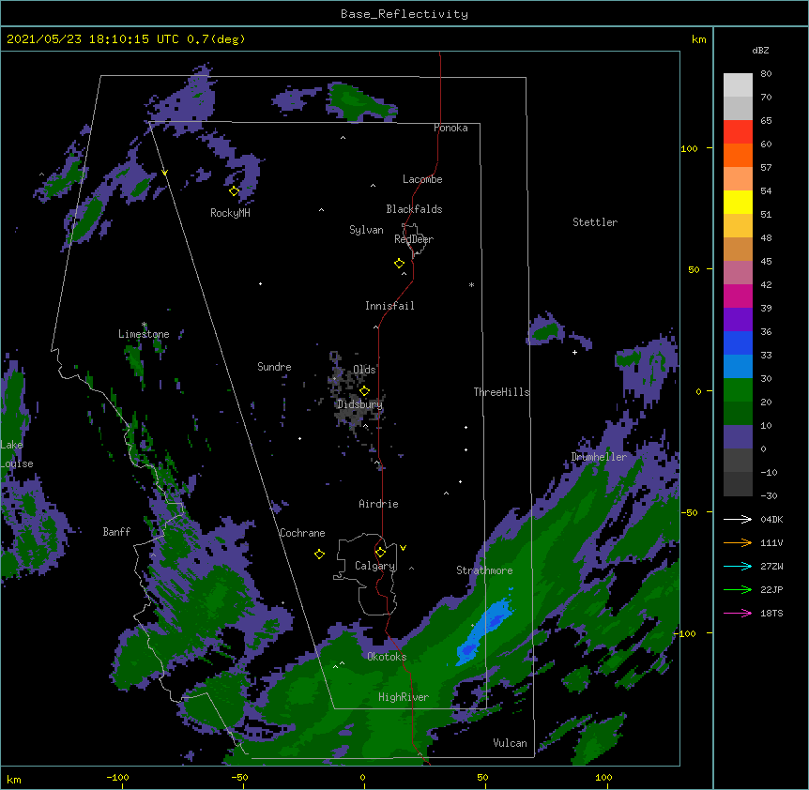Click the HighRiver town label

(404, 697)
